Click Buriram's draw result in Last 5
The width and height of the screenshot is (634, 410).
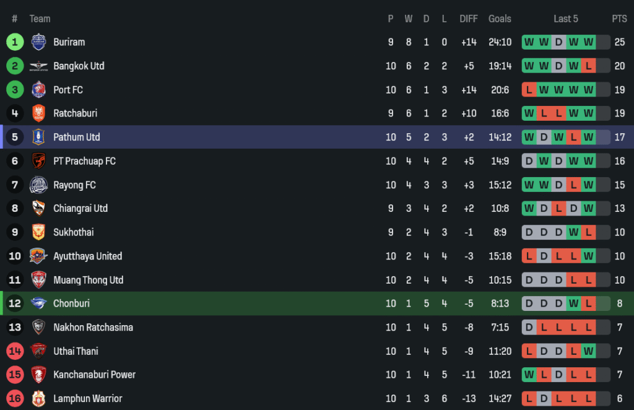click(x=558, y=42)
